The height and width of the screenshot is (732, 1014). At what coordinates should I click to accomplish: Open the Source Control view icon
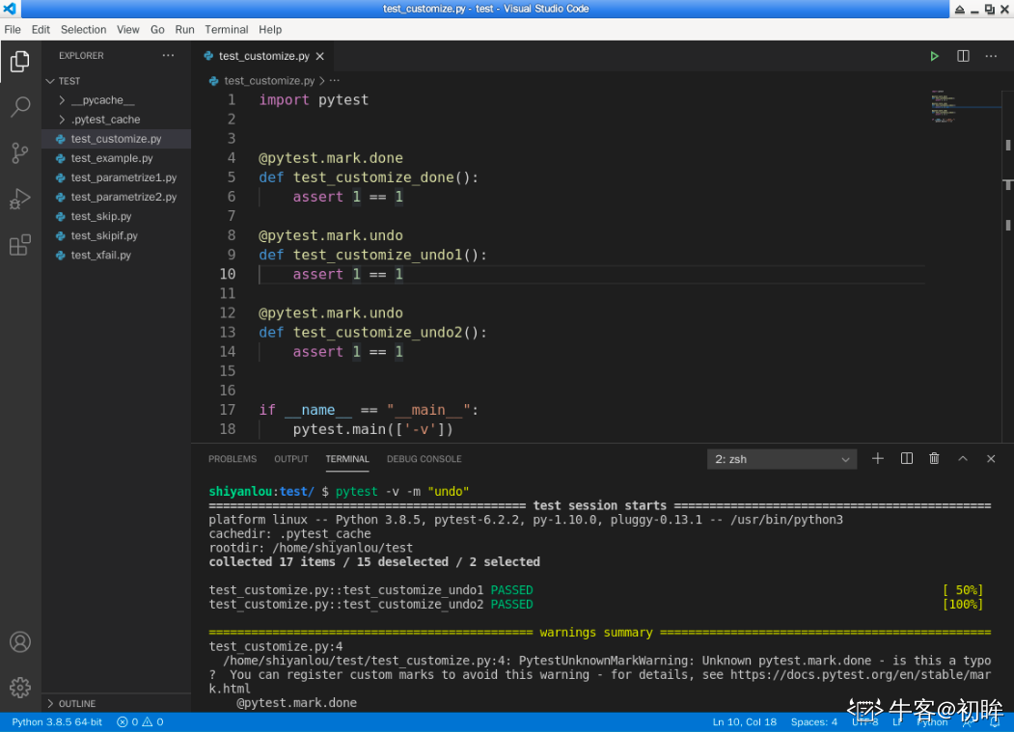click(x=20, y=153)
